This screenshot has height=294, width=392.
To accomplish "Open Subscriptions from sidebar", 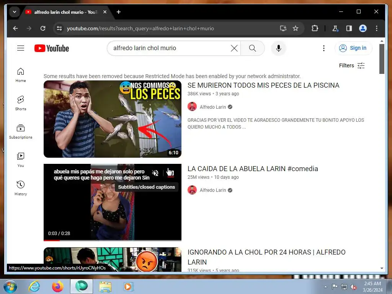I will point(21,132).
